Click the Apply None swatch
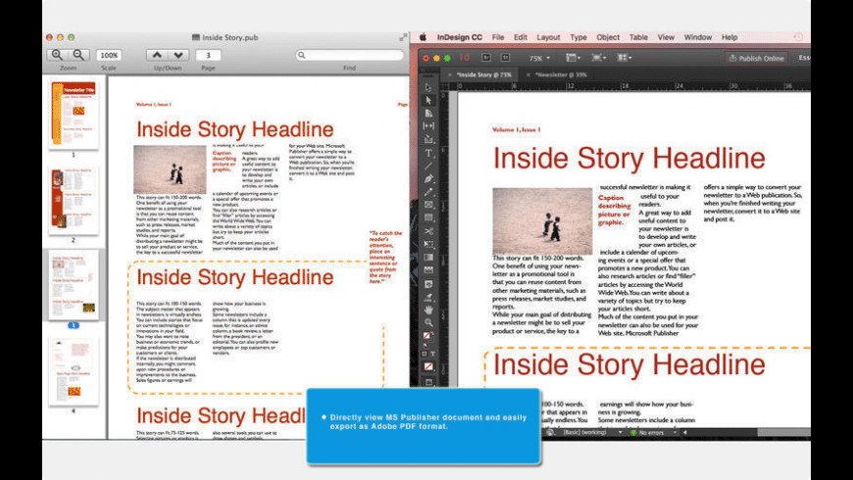The width and height of the screenshot is (853, 480). (428, 366)
